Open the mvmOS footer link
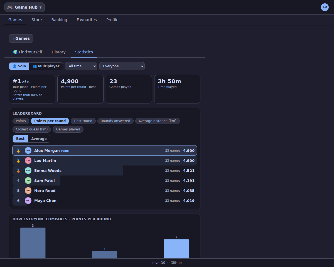This screenshot has width=334, height=267. pyautogui.click(x=159, y=263)
